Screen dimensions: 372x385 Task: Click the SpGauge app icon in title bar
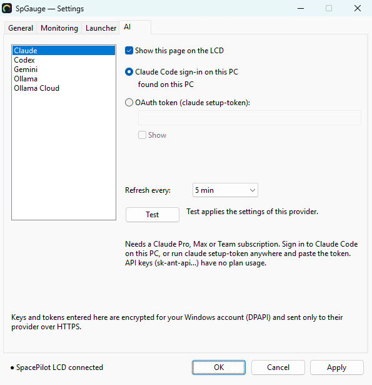click(7, 8)
